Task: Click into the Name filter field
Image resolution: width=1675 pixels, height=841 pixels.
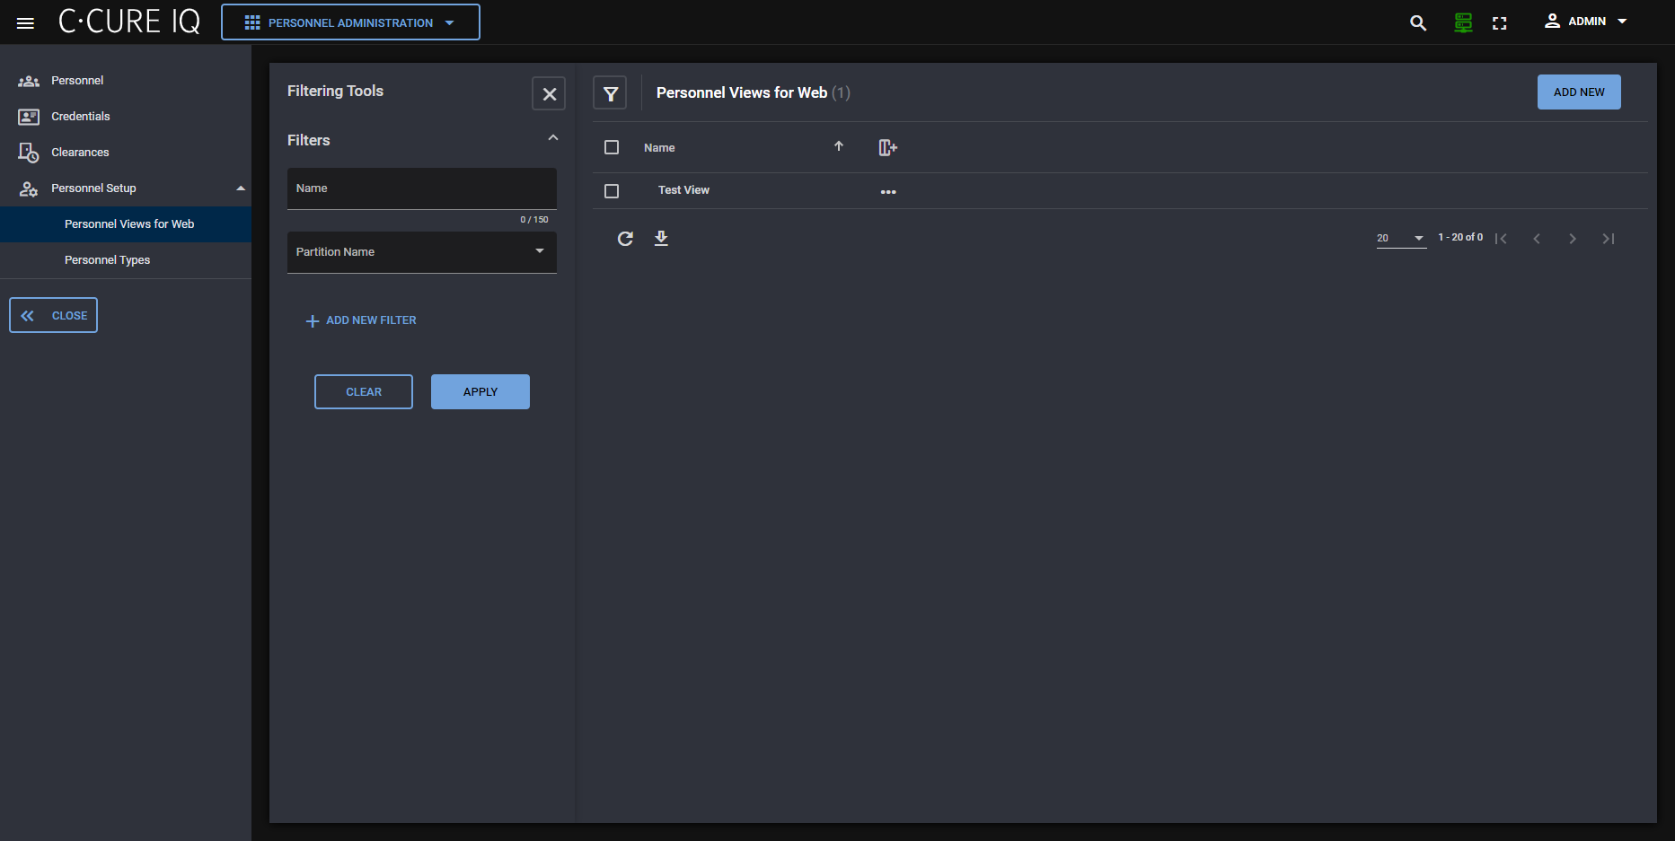Action: pyautogui.click(x=422, y=189)
